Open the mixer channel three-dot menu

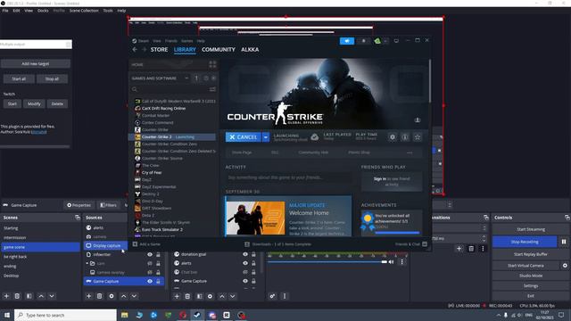(402, 261)
